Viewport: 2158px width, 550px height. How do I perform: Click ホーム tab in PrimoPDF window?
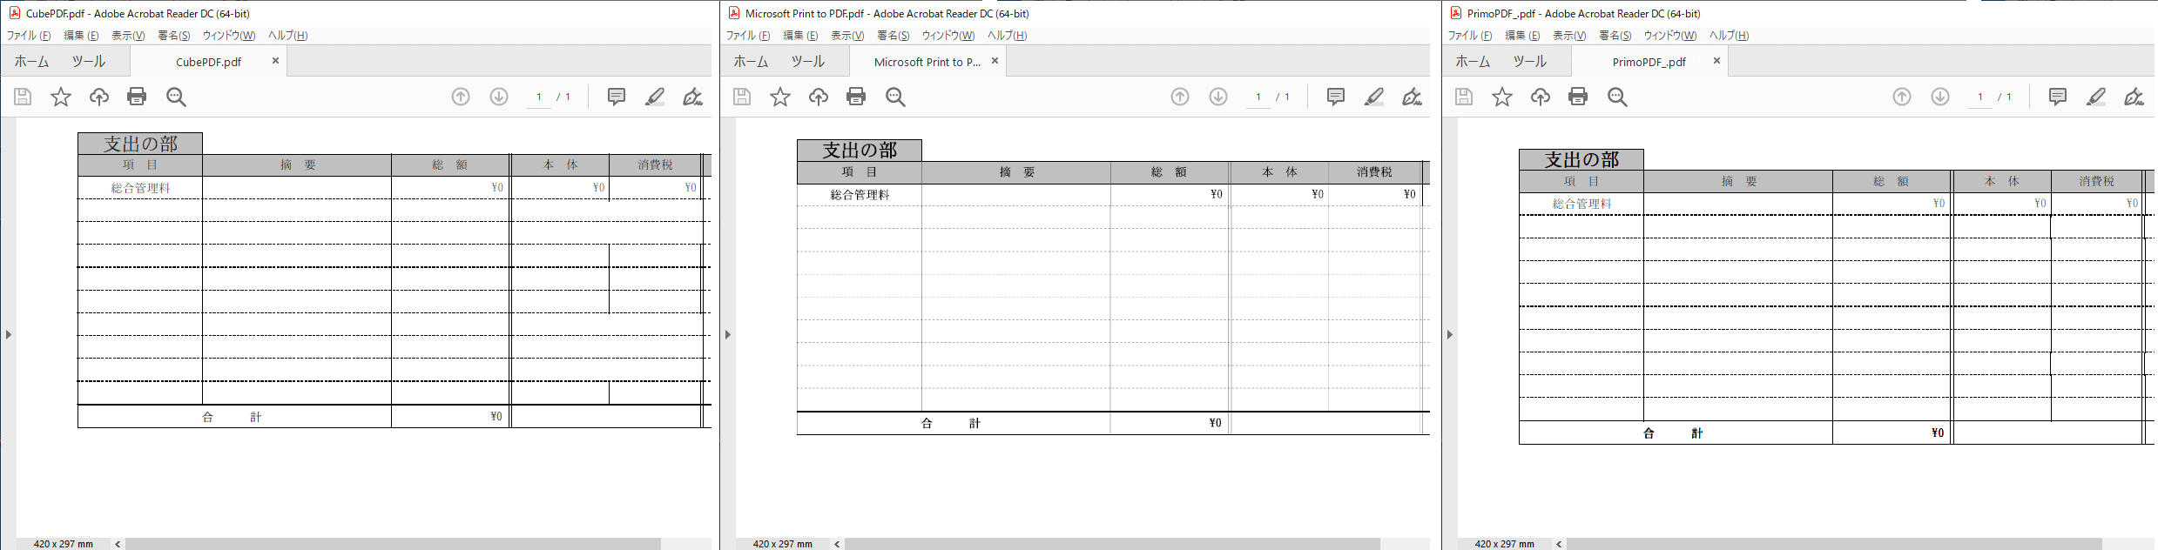pos(1473,62)
